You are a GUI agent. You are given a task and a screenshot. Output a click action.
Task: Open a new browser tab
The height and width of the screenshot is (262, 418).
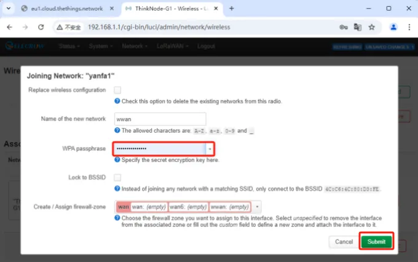coord(231,9)
